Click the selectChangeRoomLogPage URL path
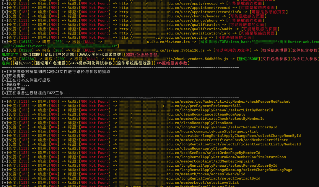This screenshot has height=187, width=319. (x=236, y=170)
